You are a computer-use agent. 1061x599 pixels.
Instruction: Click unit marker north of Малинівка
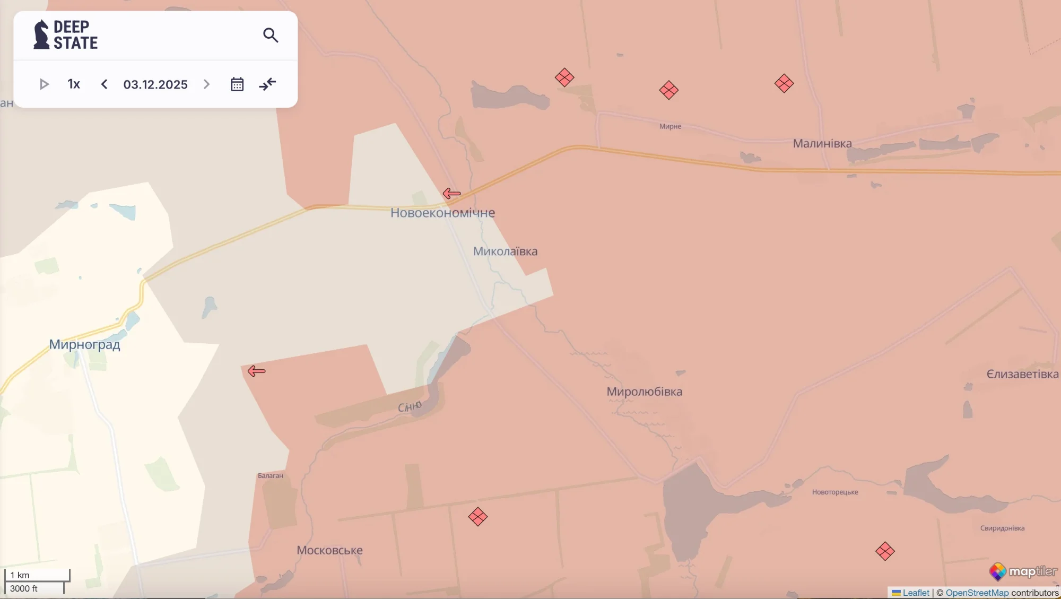pyautogui.click(x=784, y=83)
